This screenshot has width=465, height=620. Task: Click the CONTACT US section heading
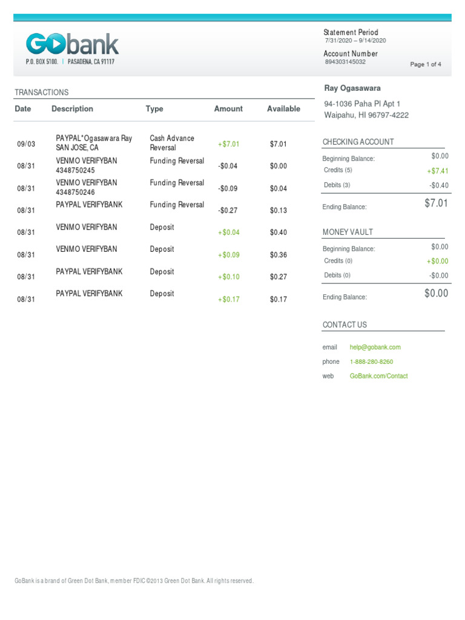[x=345, y=325]
